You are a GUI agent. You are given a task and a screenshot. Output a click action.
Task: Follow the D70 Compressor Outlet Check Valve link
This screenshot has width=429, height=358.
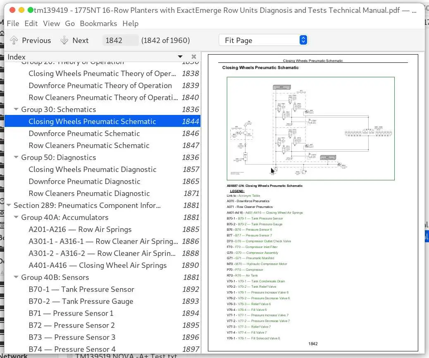click(x=263, y=241)
